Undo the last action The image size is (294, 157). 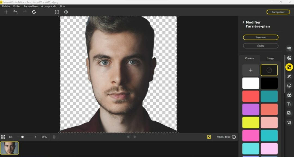point(16,12)
